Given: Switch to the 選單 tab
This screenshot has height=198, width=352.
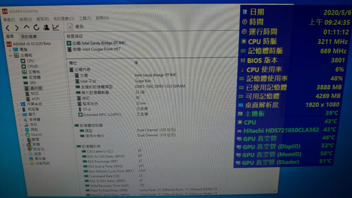Looking at the screenshot, I should tap(10, 36).
